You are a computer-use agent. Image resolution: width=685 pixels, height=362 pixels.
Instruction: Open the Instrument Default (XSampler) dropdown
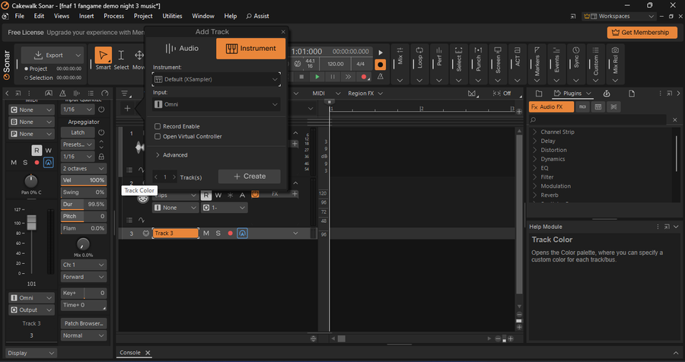216,80
